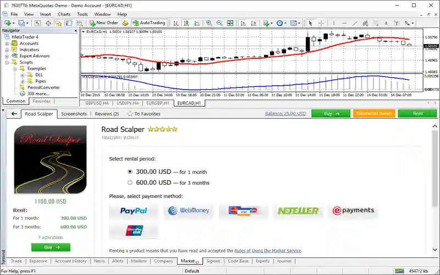Click the New Chart toolbar icon
Screen dimensions: 440x275
tap(7, 23)
